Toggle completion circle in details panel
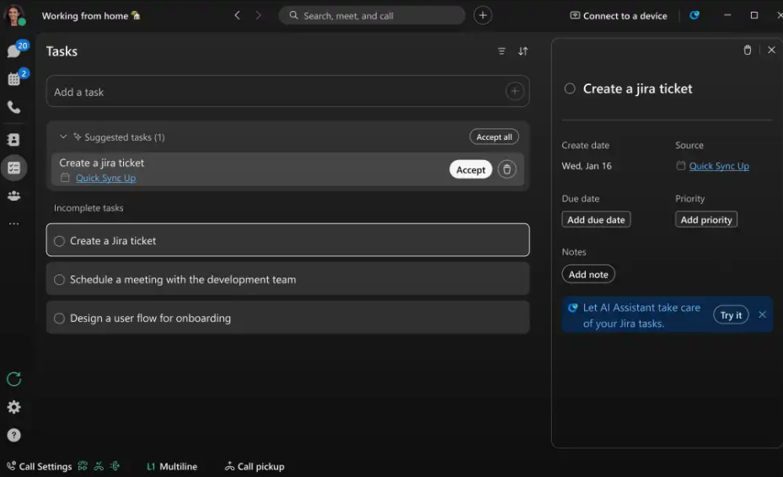Viewport: 783px width, 477px height. (570, 88)
